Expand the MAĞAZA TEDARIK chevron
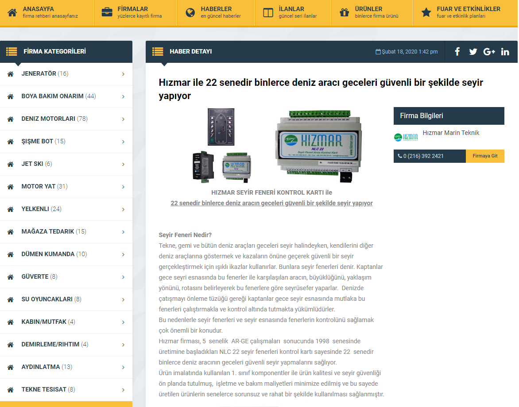The height and width of the screenshot is (407, 519). coord(123,232)
